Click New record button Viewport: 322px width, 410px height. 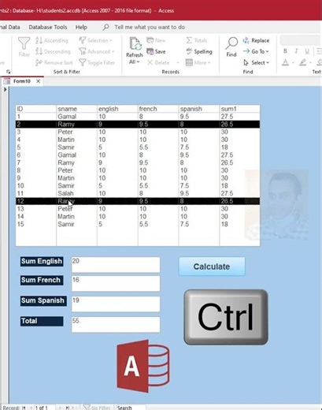point(156,40)
